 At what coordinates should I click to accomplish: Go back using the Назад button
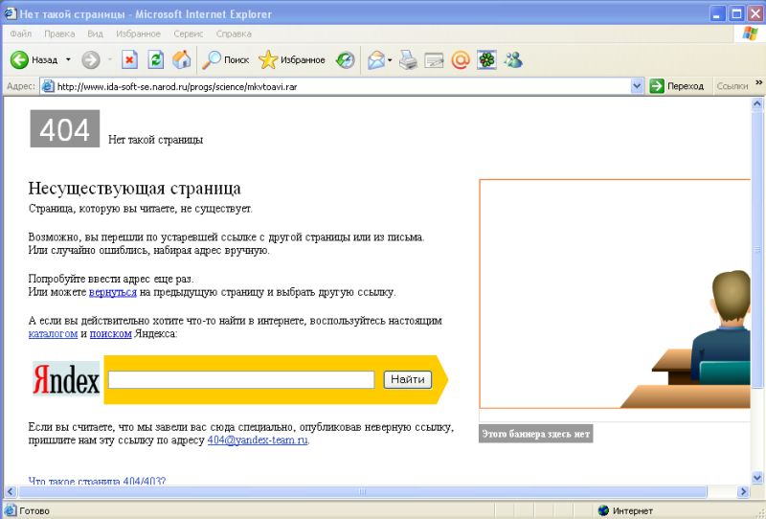click(x=34, y=60)
